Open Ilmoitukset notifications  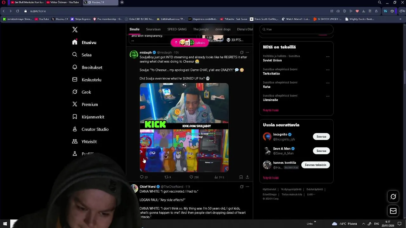[x=87, y=67]
